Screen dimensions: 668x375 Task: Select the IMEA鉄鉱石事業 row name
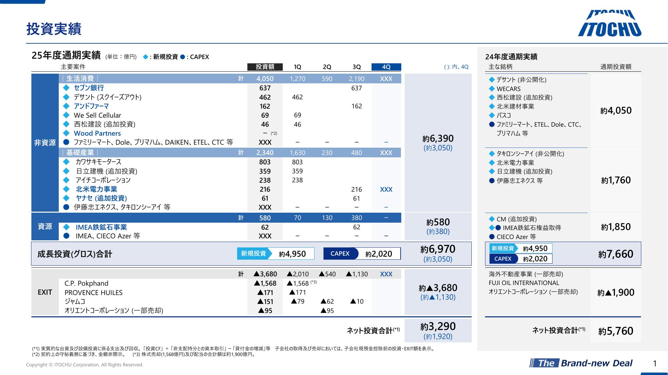[x=101, y=227]
